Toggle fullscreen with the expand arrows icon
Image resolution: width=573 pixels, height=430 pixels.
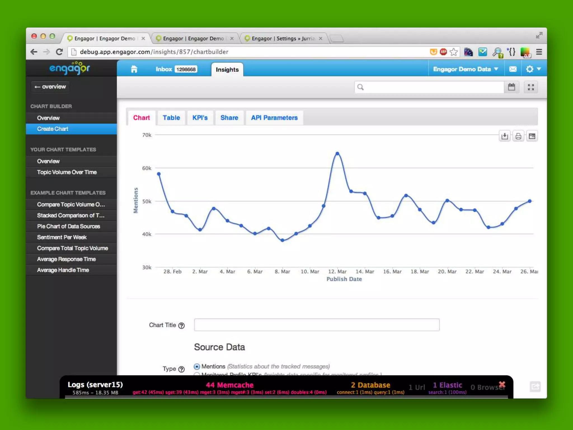tap(531, 87)
